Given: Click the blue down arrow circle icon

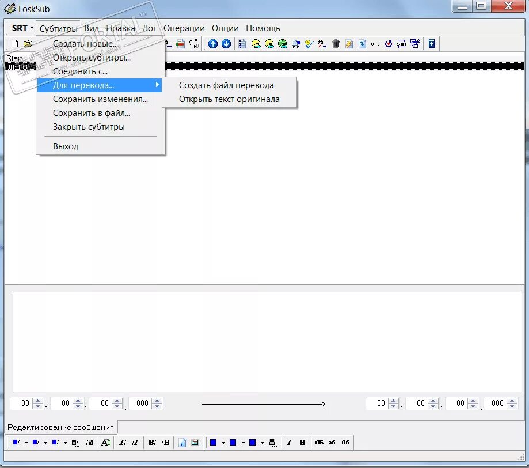Looking at the screenshot, I should pos(226,44).
